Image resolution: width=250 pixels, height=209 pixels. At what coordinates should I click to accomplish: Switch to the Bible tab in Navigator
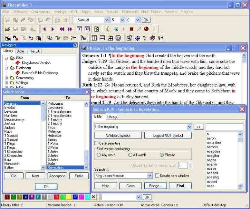point(20,51)
